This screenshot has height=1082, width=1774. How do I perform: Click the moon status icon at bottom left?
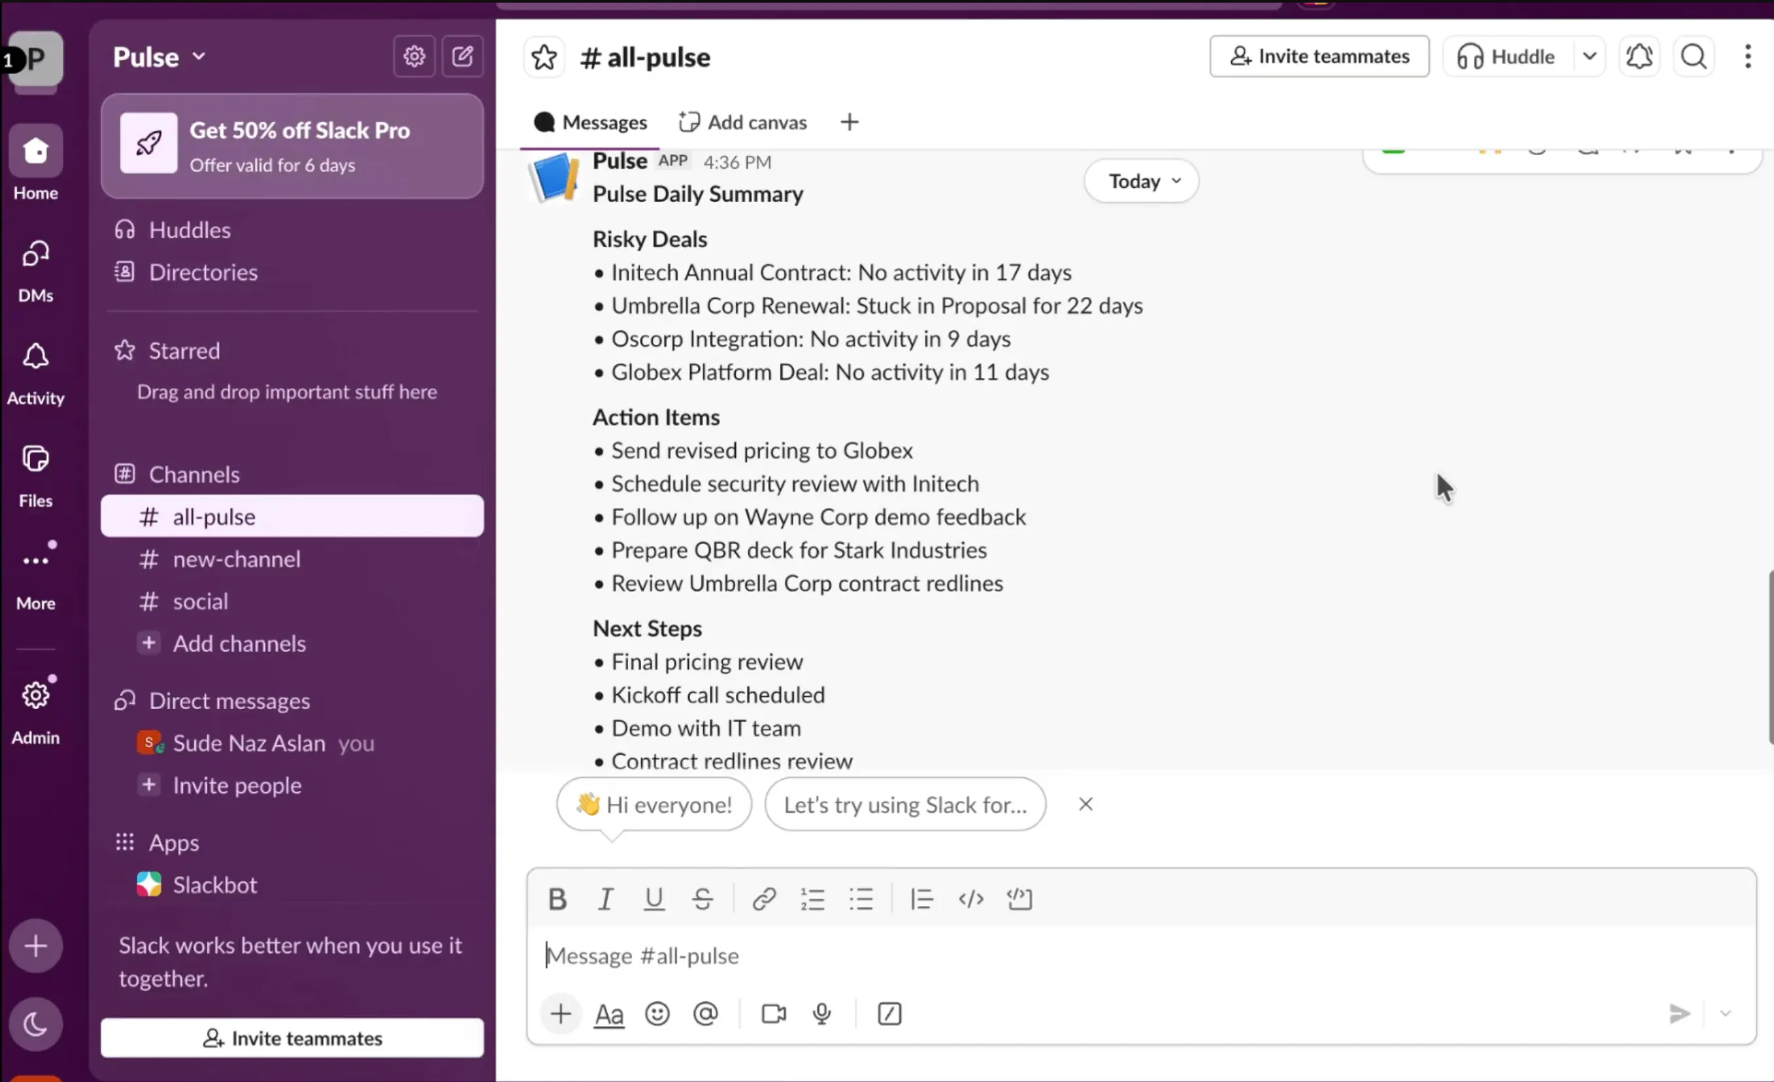[x=35, y=1024]
